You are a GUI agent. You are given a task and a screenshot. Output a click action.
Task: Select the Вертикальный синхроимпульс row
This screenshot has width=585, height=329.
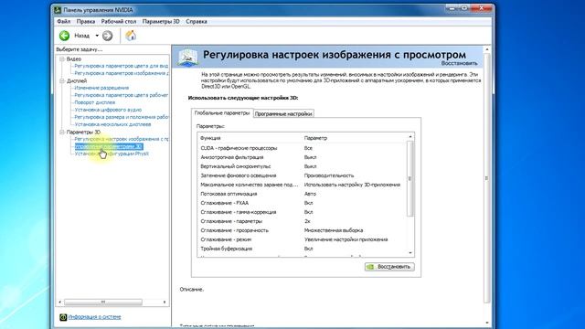(x=303, y=166)
